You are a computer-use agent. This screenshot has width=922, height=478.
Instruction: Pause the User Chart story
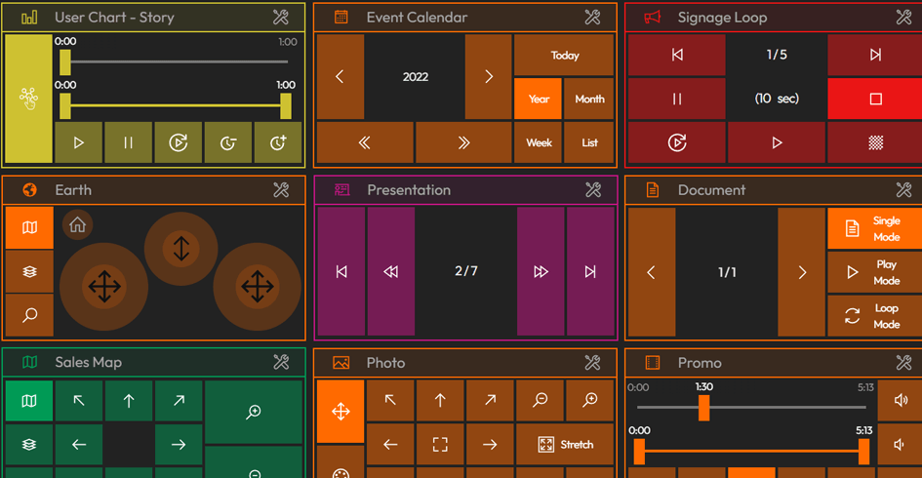[128, 142]
